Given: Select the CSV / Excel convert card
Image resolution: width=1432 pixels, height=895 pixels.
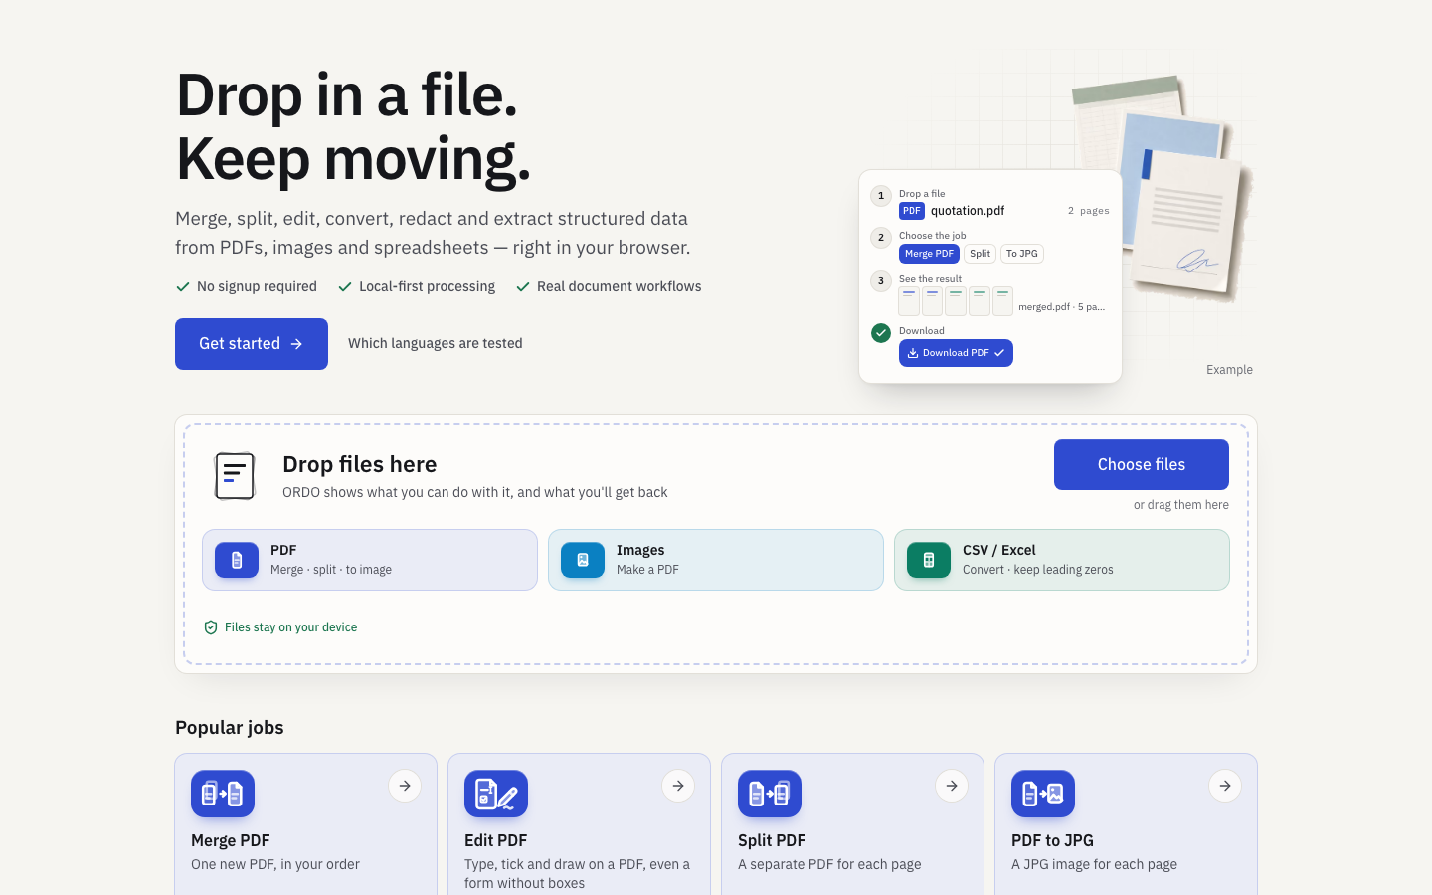Looking at the screenshot, I should click(1062, 560).
